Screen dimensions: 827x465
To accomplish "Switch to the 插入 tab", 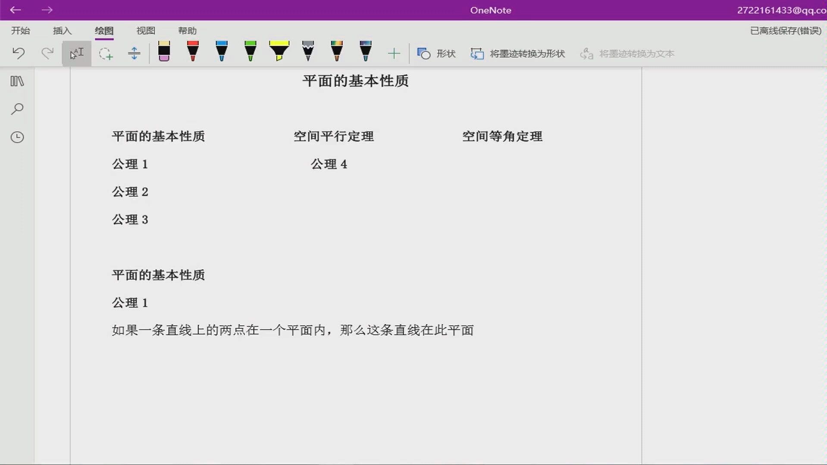I will [x=62, y=31].
